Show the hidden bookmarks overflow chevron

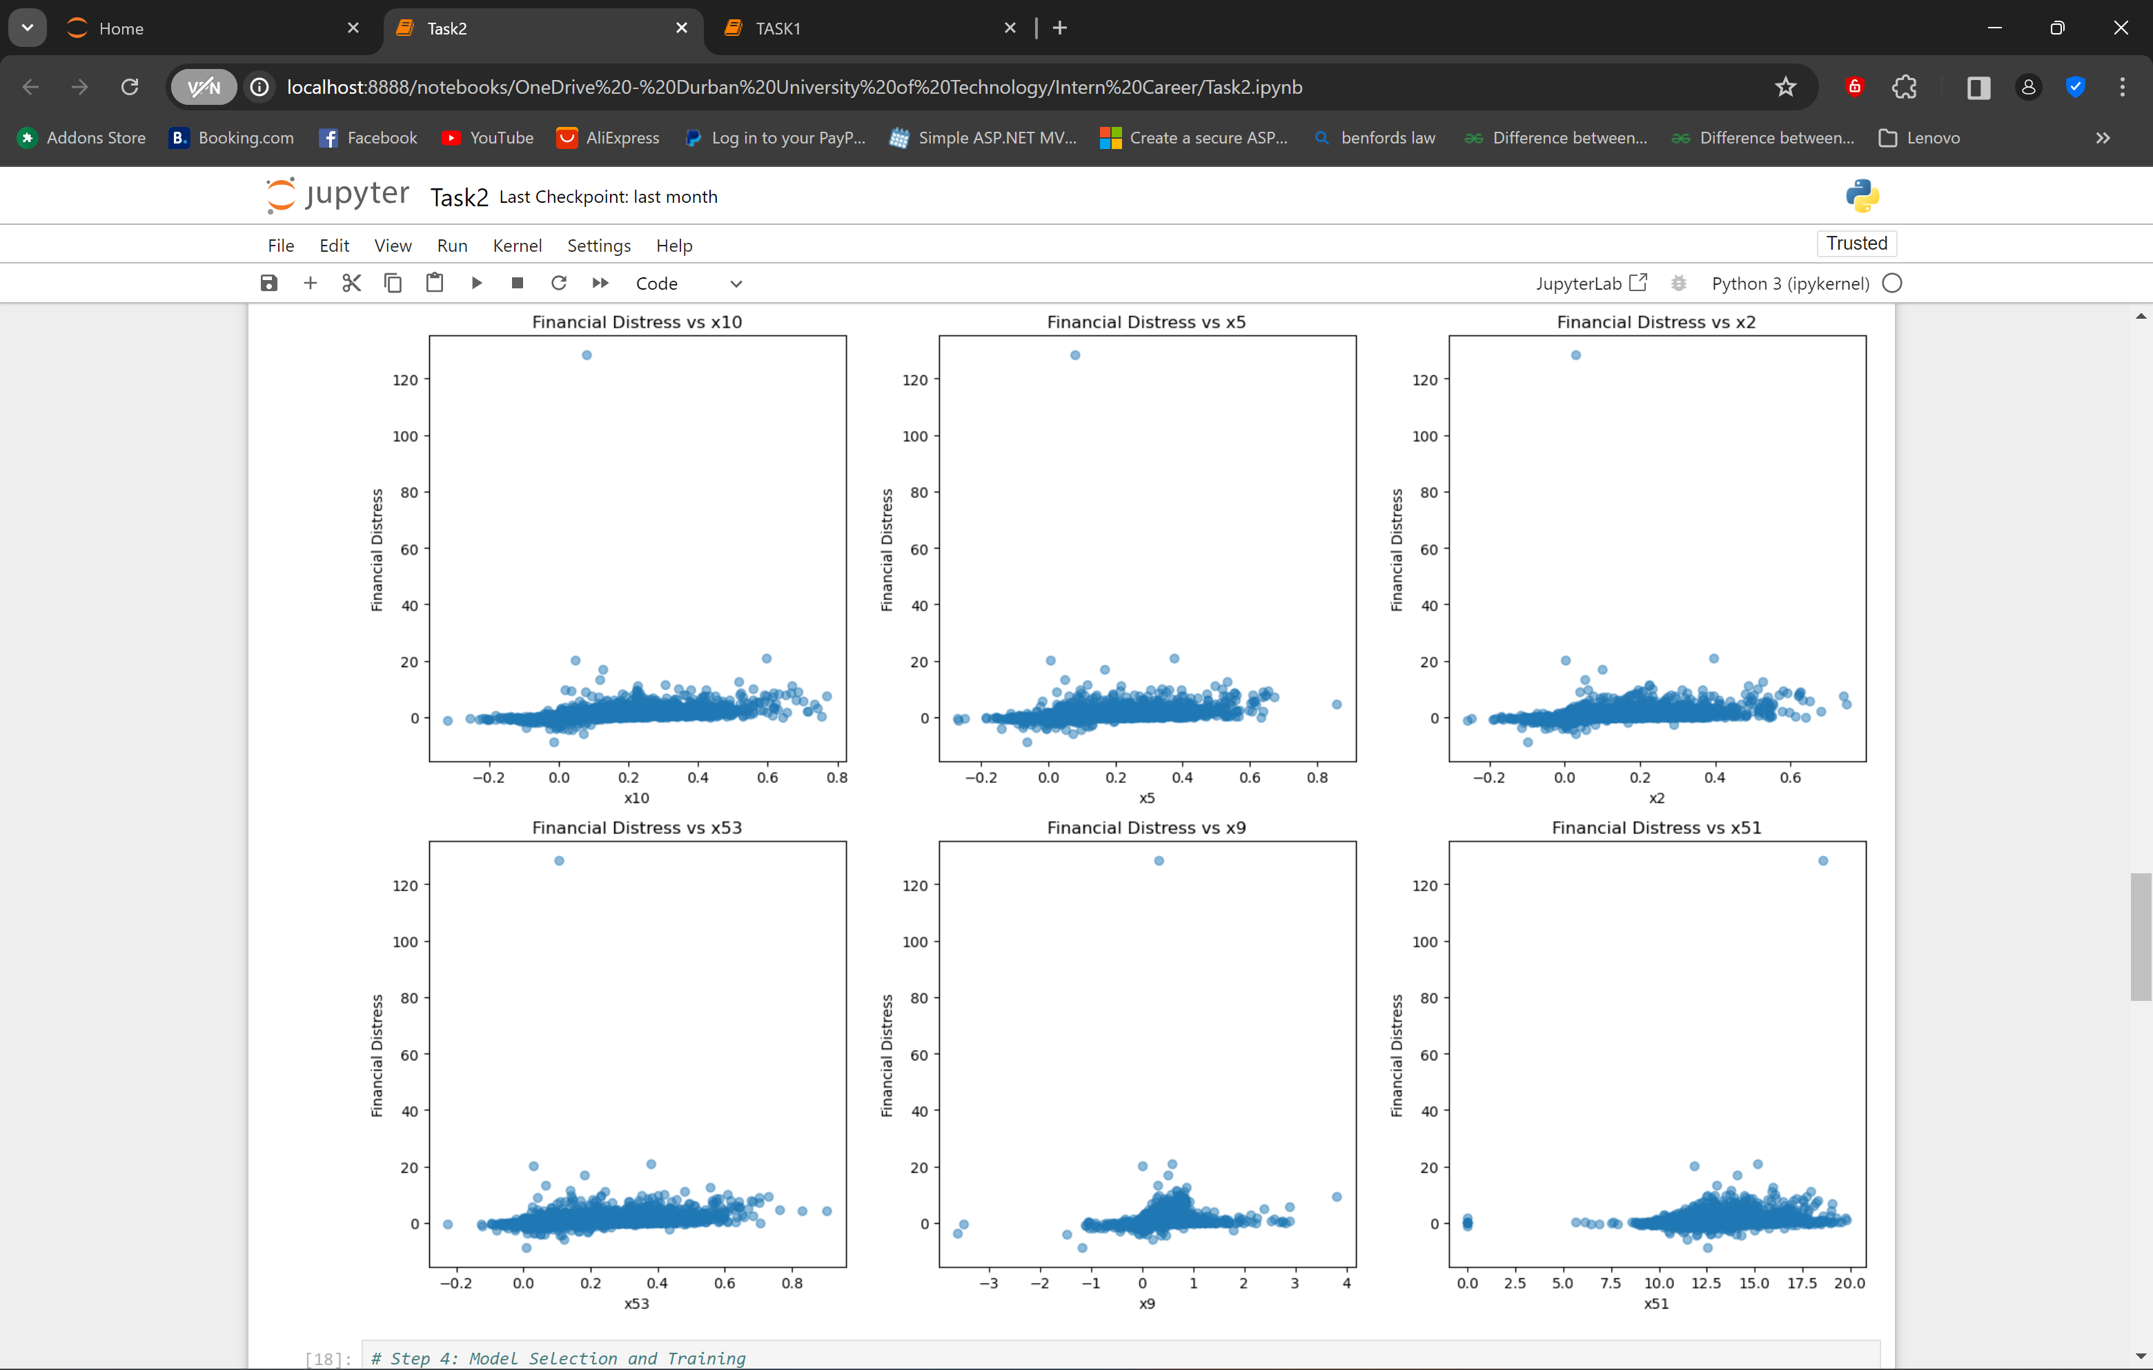2102,138
